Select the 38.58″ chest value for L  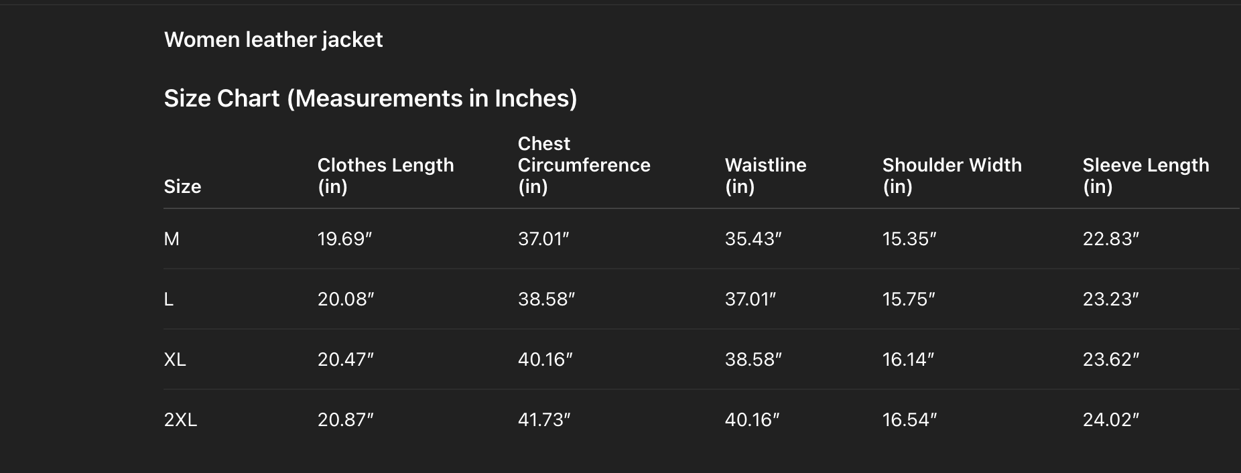(x=546, y=299)
